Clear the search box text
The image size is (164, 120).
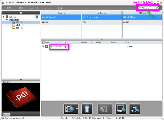[x=157, y=8]
